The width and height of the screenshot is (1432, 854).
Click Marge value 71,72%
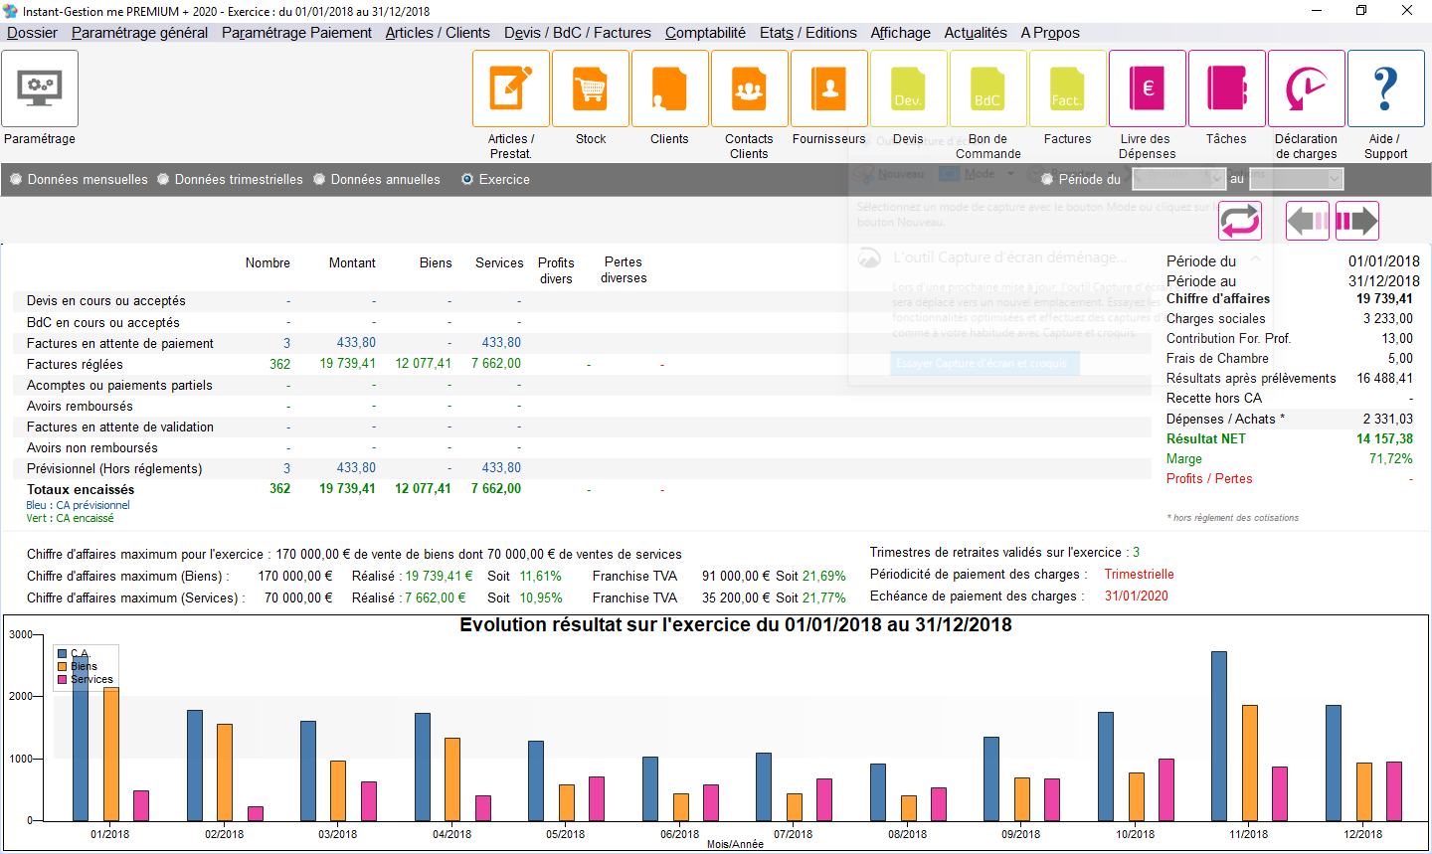pyautogui.click(x=1391, y=458)
